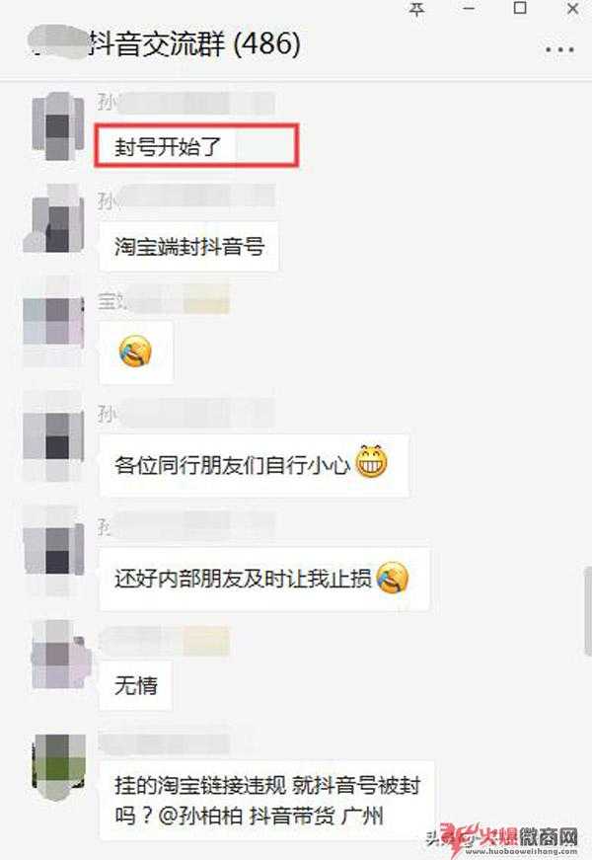592x860 pixels.
Task: Click avatar next to crying-laughing emoji message
Action: coord(53,324)
